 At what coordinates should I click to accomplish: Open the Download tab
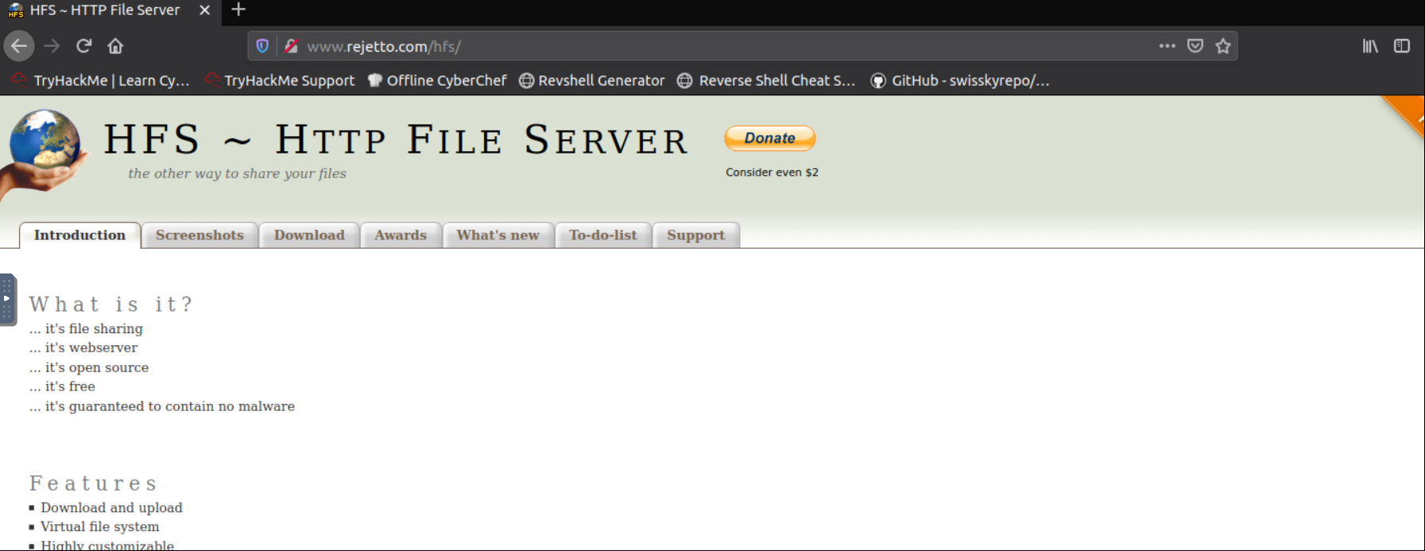pyautogui.click(x=309, y=235)
